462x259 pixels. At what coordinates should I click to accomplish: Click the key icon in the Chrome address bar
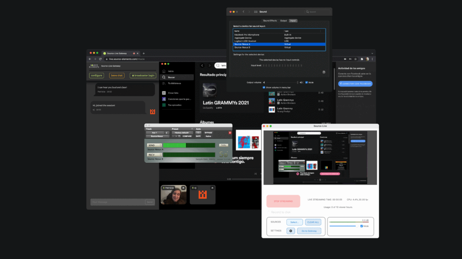point(350,59)
